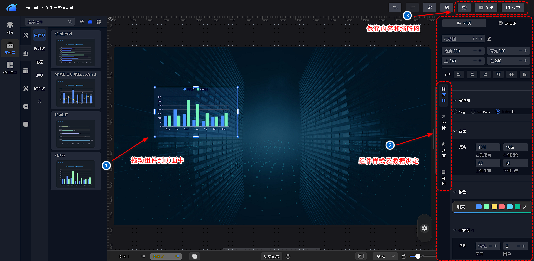Select the svg renderer radio option
The image size is (534, 261).
point(455,111)
